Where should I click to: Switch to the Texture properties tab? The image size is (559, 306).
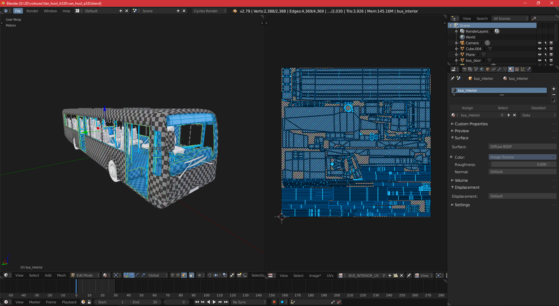pos(517,69)
